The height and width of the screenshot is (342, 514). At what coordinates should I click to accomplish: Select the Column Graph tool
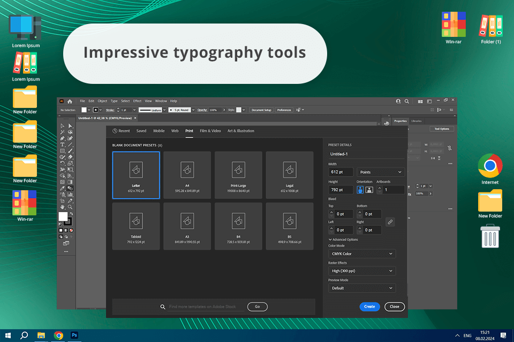tap(70, 195)
